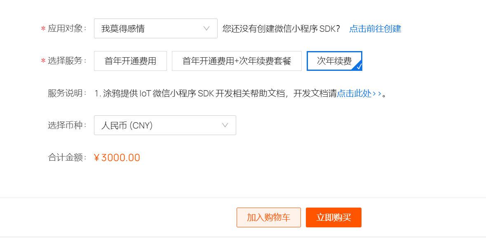Image resolution: width=486 pixels, height=250 pixels.
Task: Click the orange 立即购买 button
Action: click(x=333, y=217)
